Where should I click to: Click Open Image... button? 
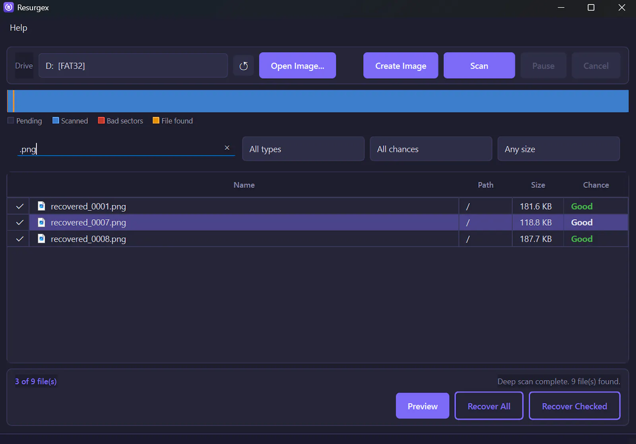[297, 66]
